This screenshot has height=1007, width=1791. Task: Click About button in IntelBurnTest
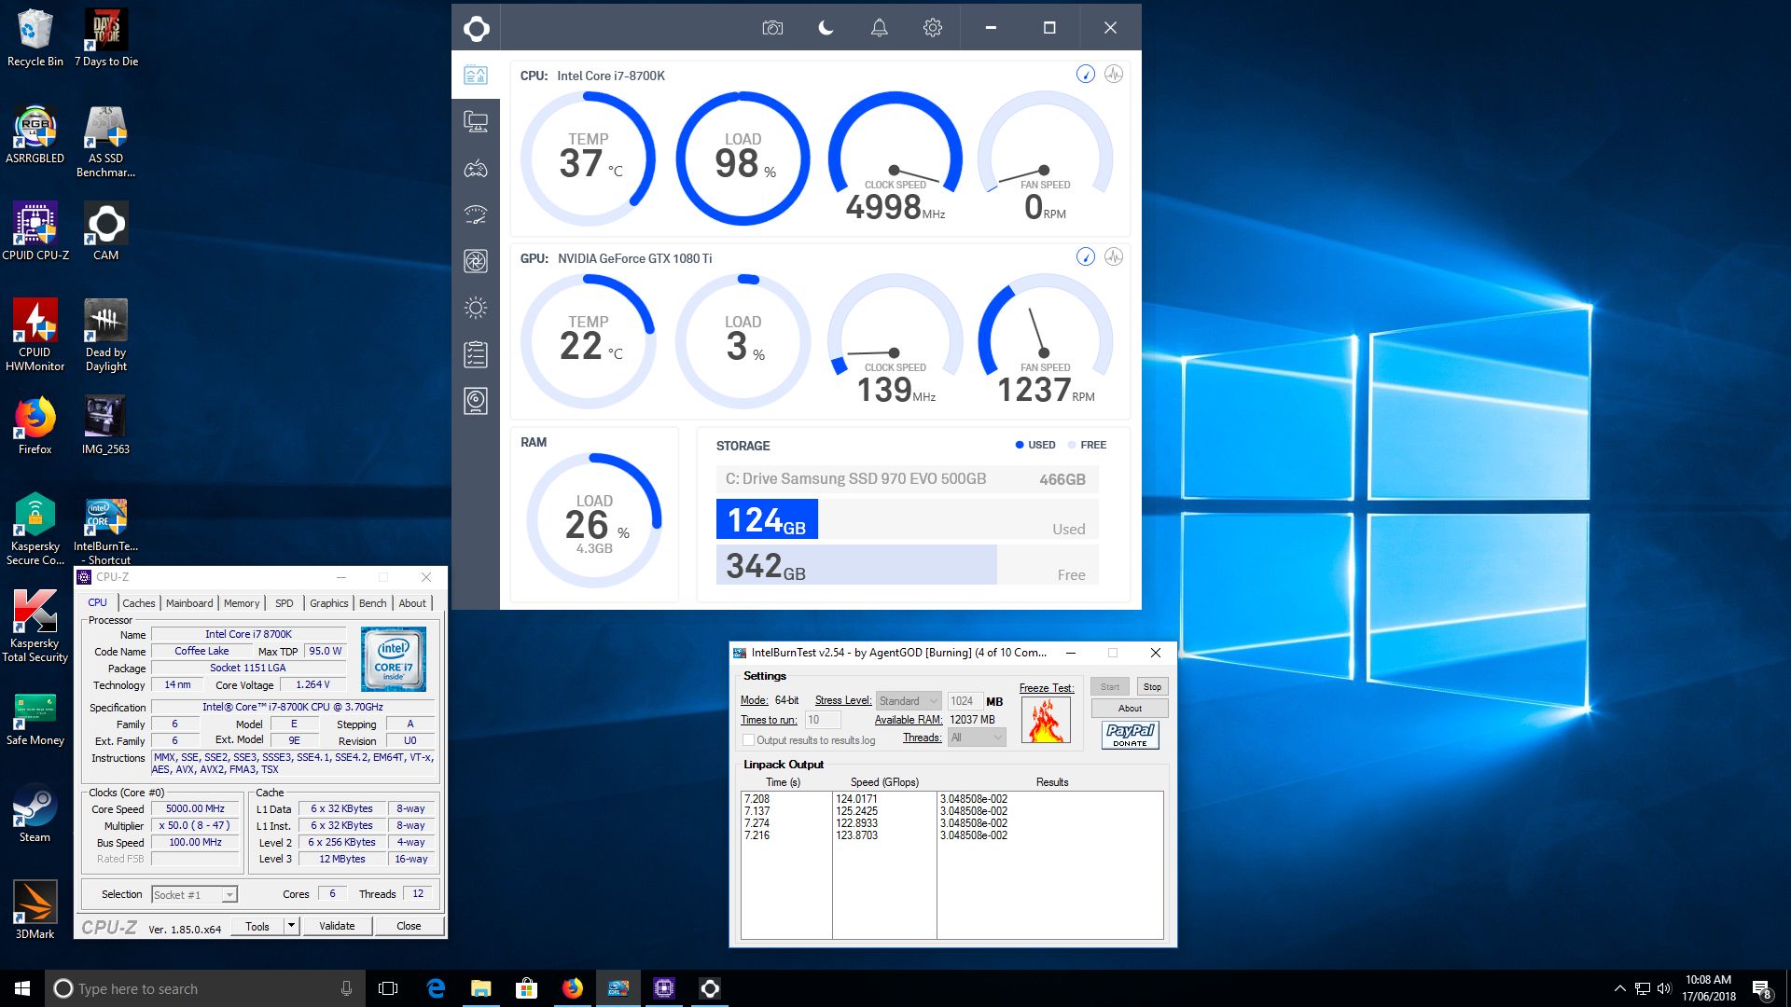click(1130, 709)
